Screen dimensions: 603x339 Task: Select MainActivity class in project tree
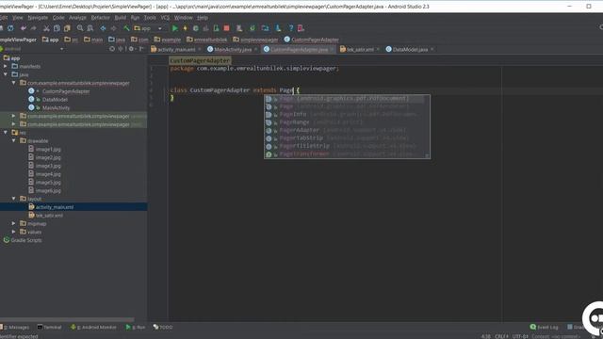[x=57, y=107]
